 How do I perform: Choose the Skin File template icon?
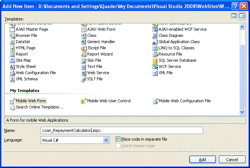point(83,61)
